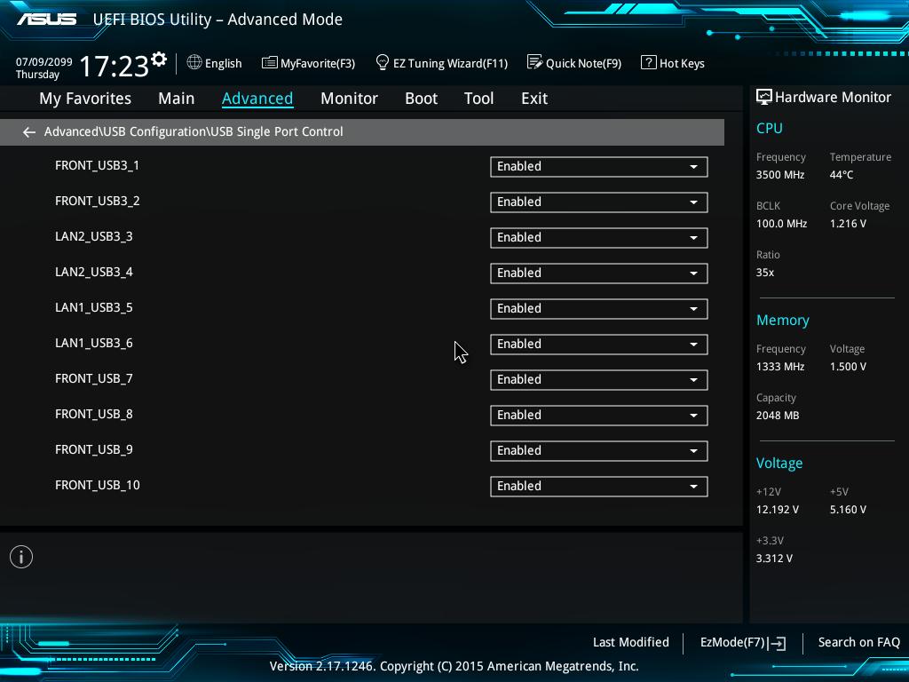909x682 pixels.
Task: Click the 1333 MHz memory frequency value
Action: [x=779, y=367]
